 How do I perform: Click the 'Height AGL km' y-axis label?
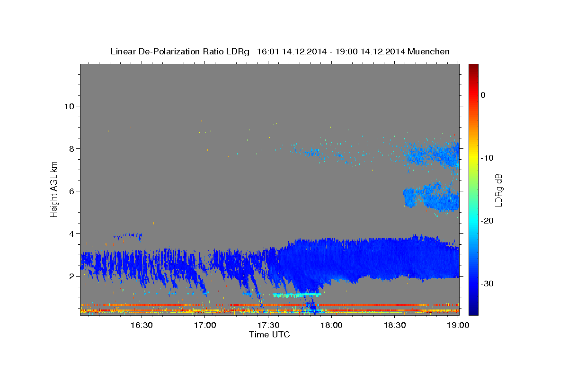54,189
